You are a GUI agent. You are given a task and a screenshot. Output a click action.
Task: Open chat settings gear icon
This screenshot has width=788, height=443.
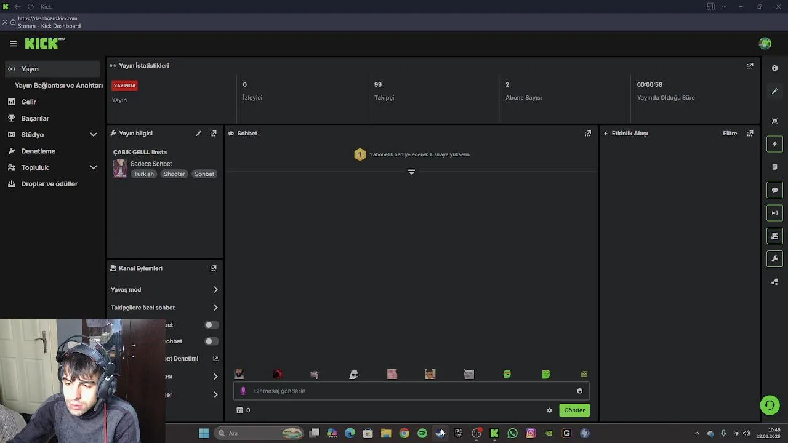pyautogui.click(x=550, y=410)
